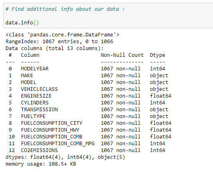
Task: Click the TRANSMISSION column name
Action: (39, 110)
